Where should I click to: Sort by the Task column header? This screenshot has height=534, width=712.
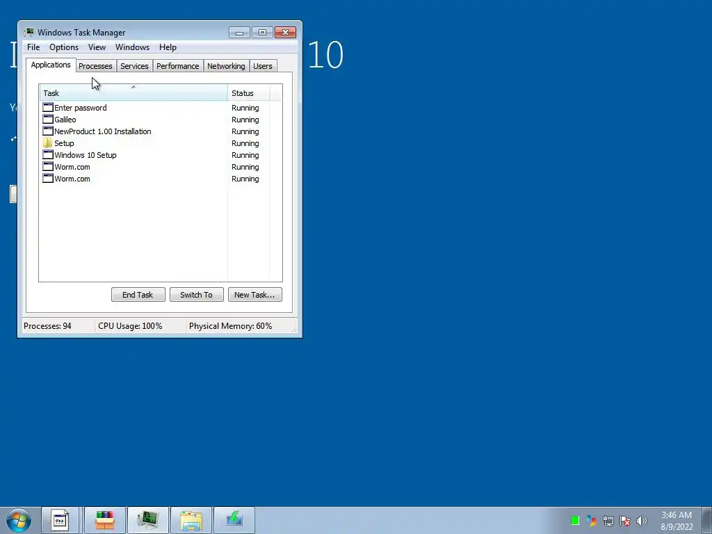point(133,92)
